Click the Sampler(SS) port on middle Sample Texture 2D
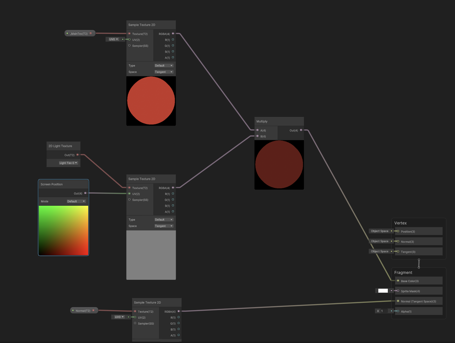The height and width of the screenshot is (343, 455). click(x=129, y=199)
